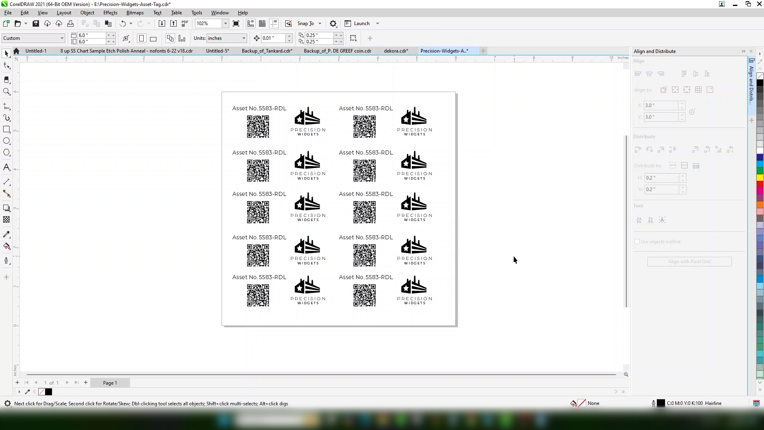Screen dimensions: 764x430
Task: Enable the Use objects outline checkbox
Action: point(637,242)
